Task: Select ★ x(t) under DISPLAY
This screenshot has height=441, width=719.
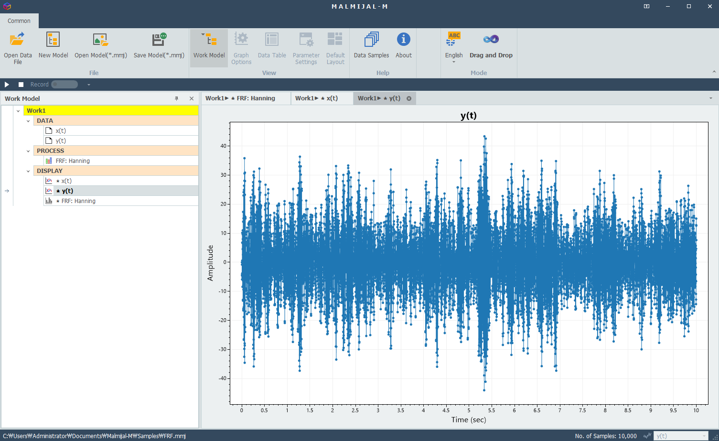Action: [x=121, y=181]
